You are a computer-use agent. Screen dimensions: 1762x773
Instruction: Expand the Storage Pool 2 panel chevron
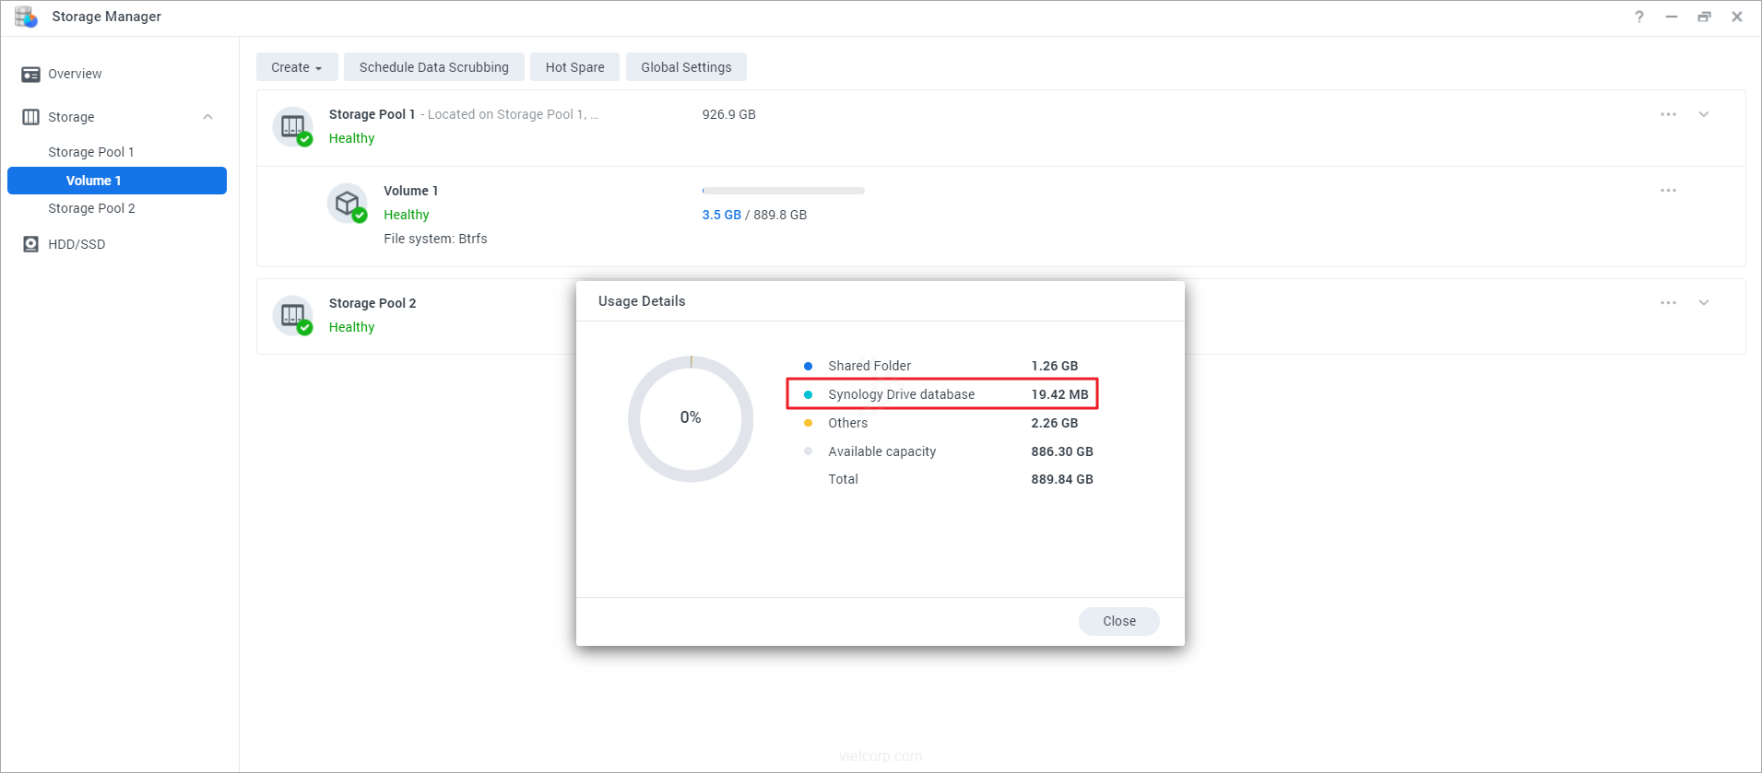pos(1704,303)
